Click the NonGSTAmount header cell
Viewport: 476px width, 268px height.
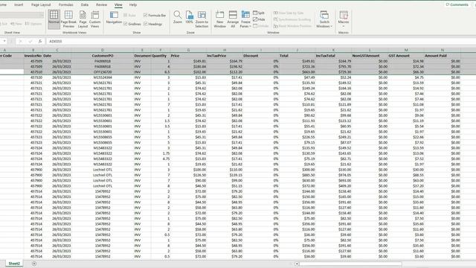370,56
